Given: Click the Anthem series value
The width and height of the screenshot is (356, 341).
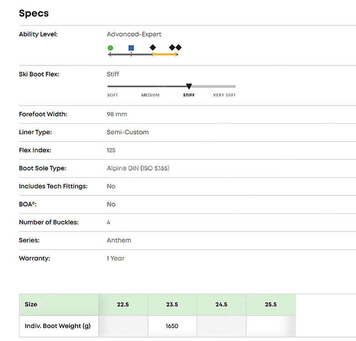Looking at the screenshot, I should tap(119, 240).
